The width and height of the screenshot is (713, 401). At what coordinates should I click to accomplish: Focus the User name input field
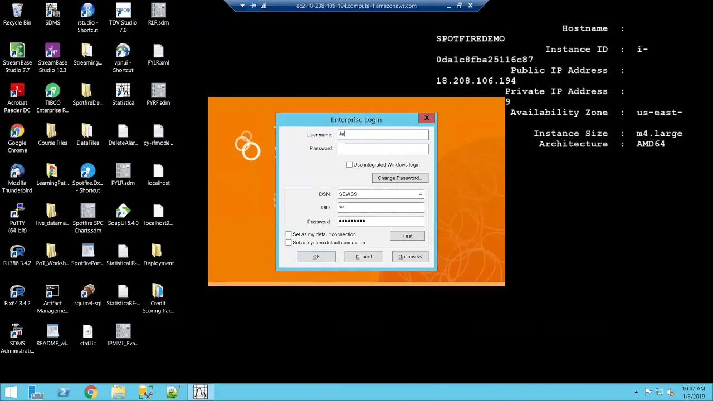pyautogui.click(x=383, y=135)
